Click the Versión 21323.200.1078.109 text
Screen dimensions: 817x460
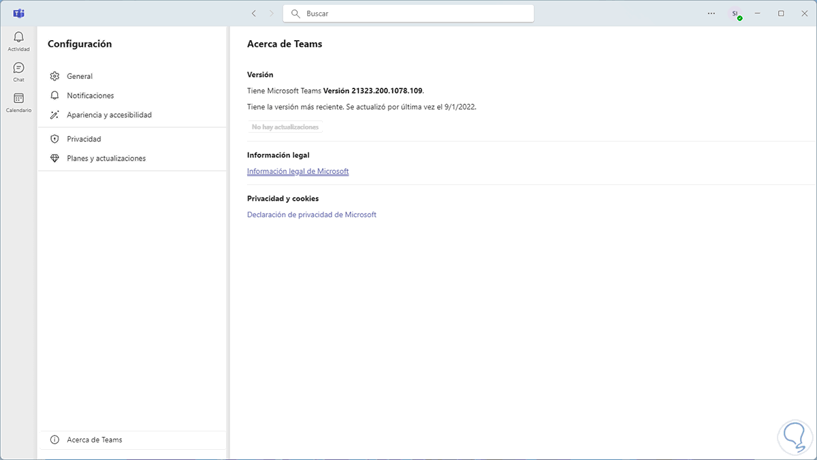tap(373, 90)
